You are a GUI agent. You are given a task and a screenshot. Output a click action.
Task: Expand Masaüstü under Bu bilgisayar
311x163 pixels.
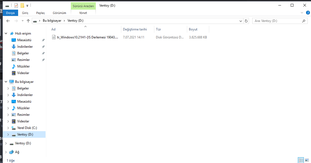click(x=8, y=102)
